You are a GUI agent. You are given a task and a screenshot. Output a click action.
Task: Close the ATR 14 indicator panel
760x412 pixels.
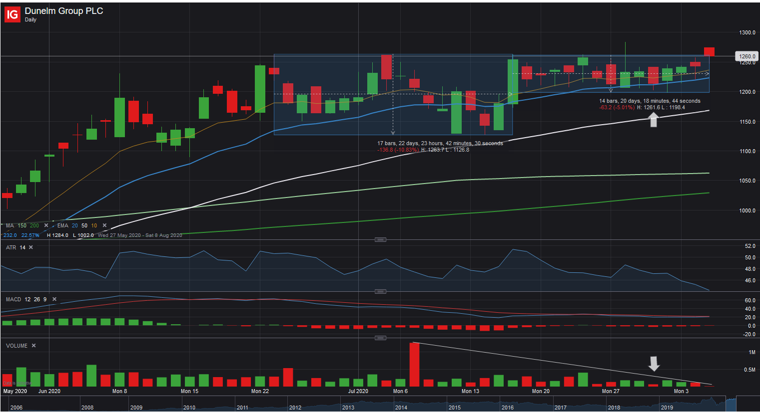pyautogui.click(x=31, y=247)
